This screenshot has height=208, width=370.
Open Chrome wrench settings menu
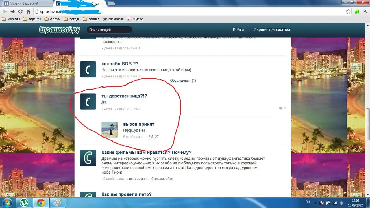coord(365,12)
